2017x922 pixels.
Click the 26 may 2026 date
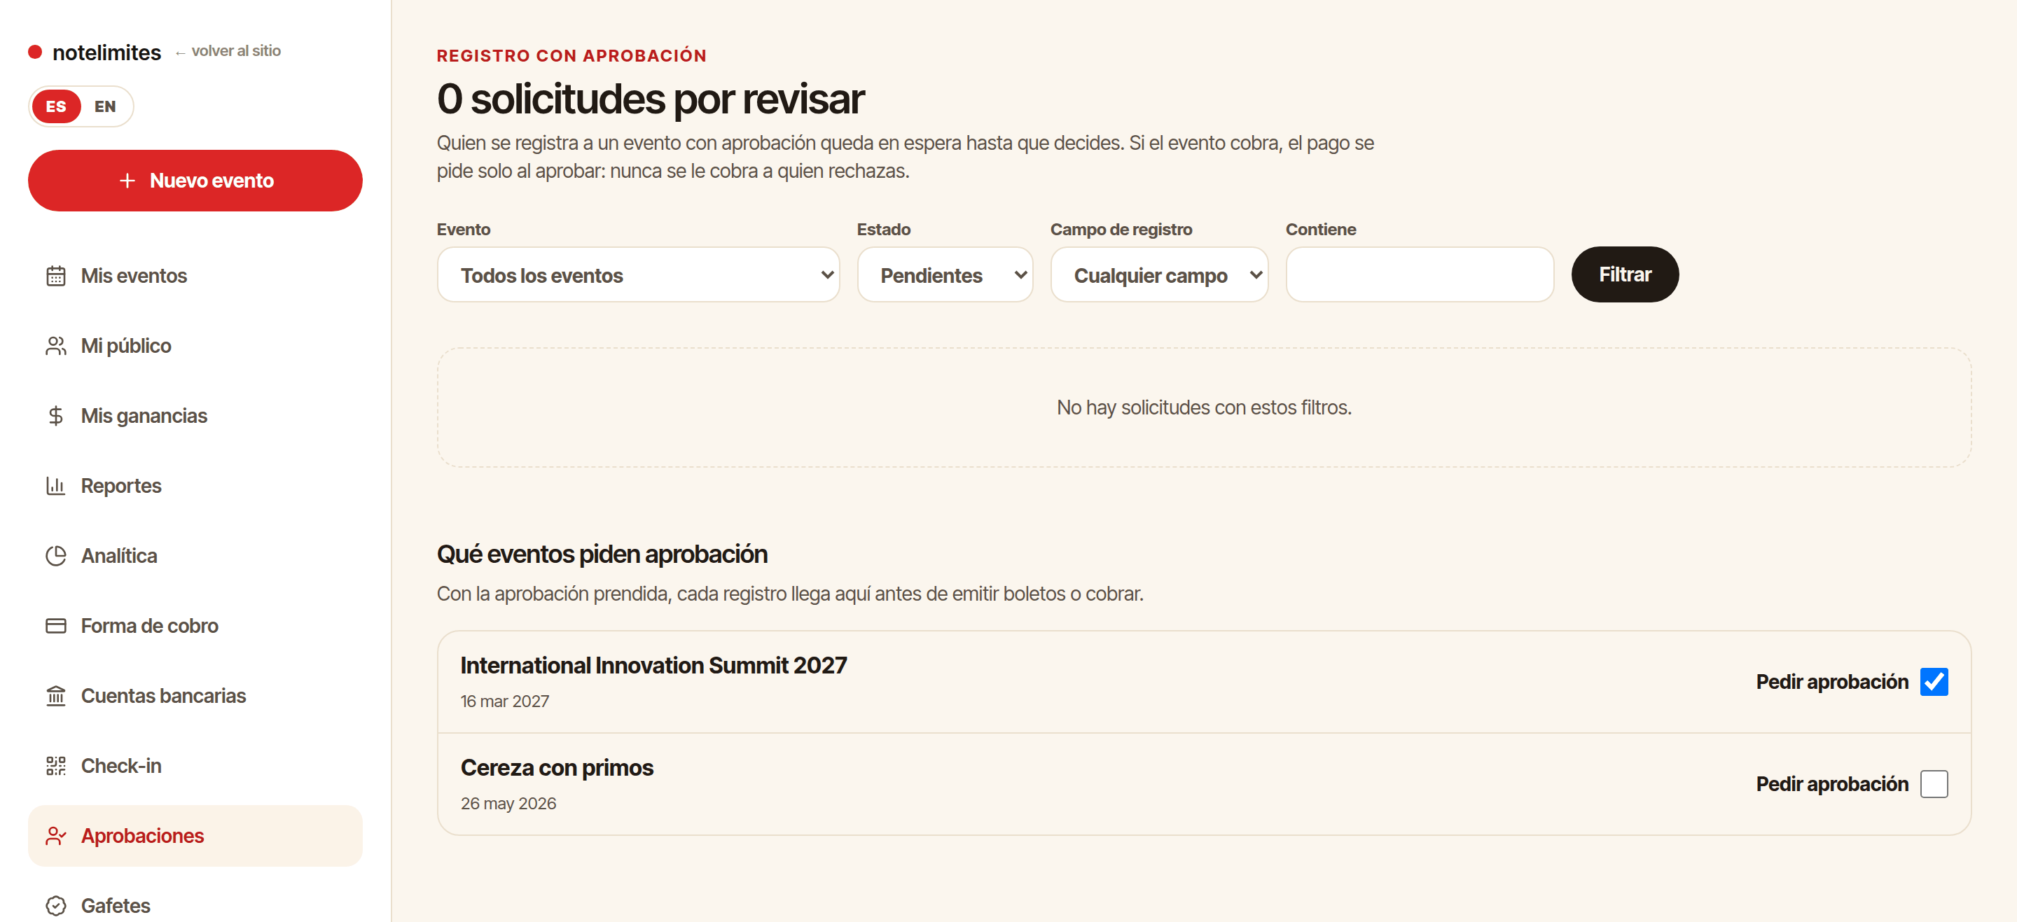coord(508,804)
